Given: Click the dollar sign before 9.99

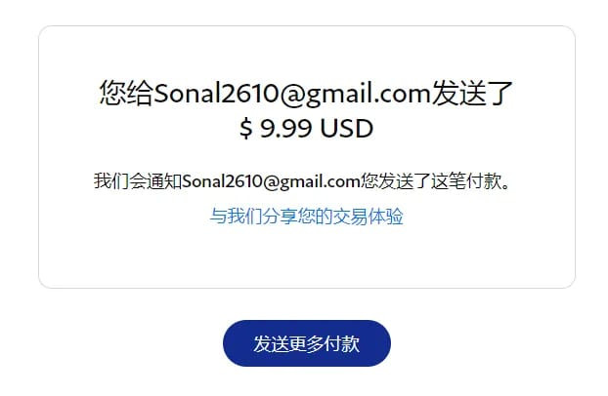Looking at the screenshot, I should [246, 128].
